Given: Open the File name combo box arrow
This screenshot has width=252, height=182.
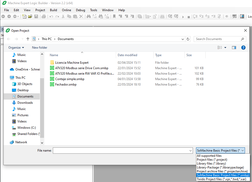Looking at the screenshot, I should tap(191, 151).
